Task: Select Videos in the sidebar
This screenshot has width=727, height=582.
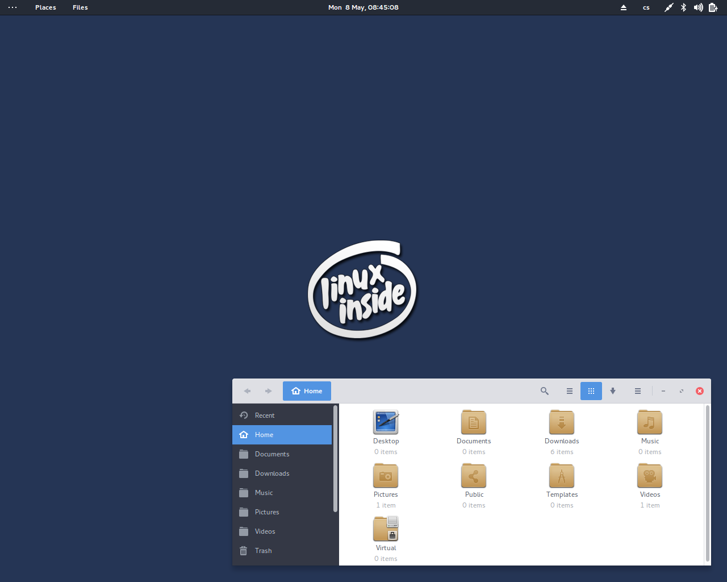Action: point(282,531)
